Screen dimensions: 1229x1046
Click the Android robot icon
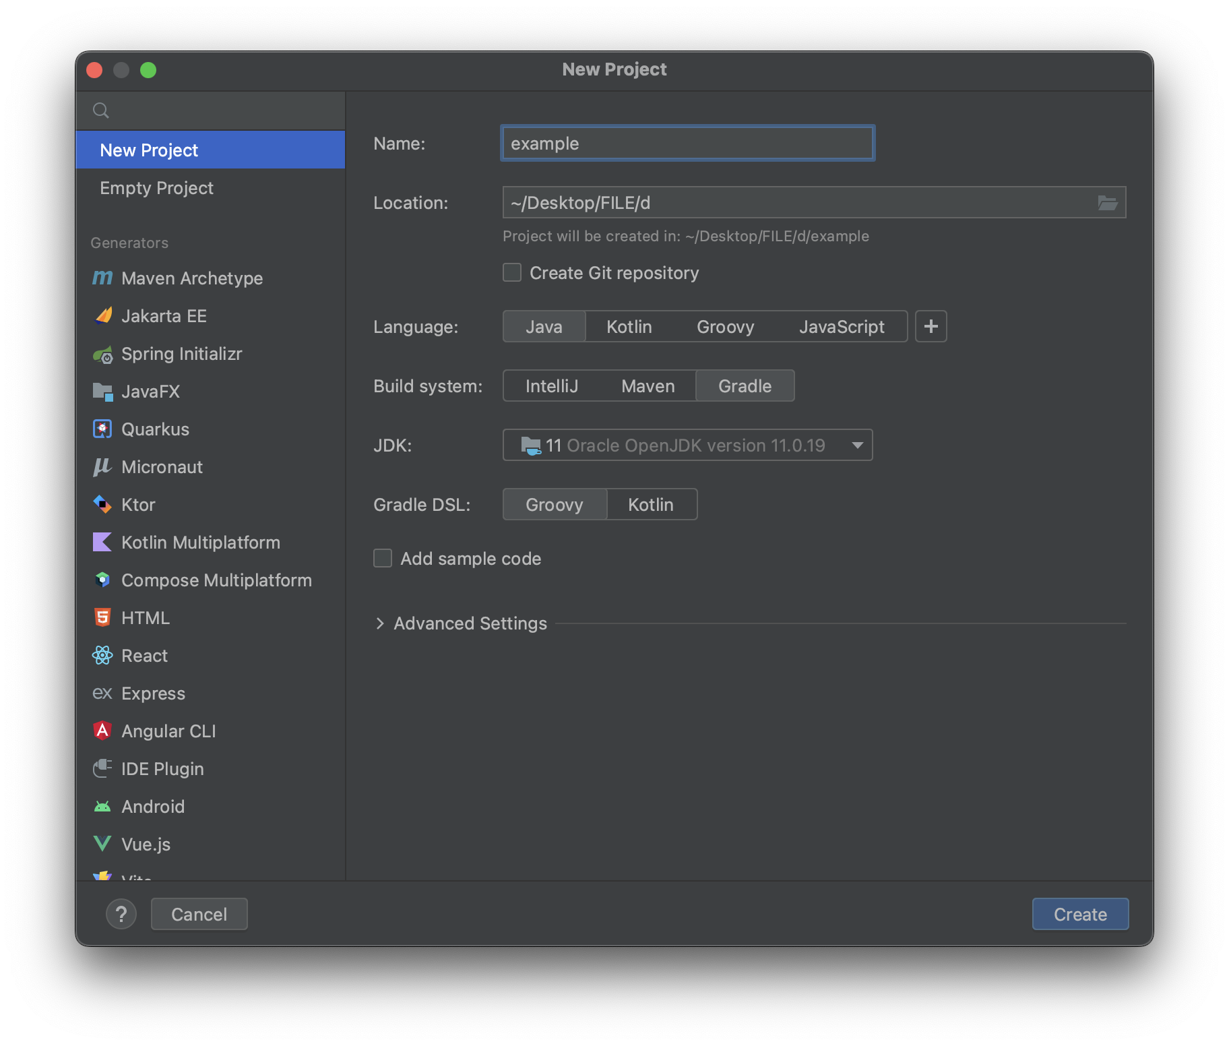tap(102, 806)
